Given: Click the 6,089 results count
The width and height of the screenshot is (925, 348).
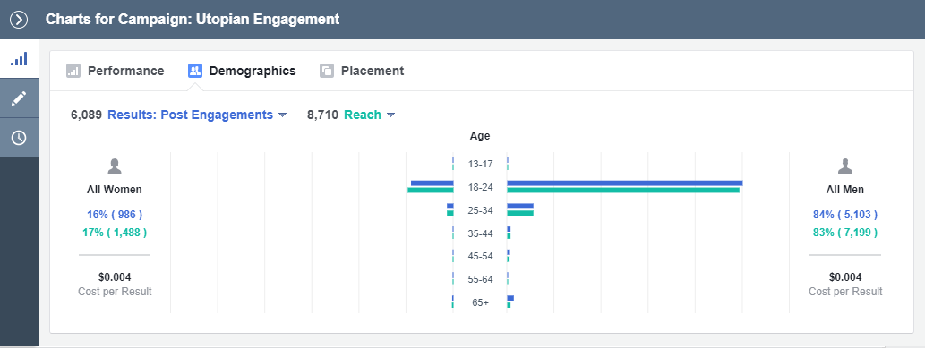Looking at the screenshot, I should click(x=86, y=115).
